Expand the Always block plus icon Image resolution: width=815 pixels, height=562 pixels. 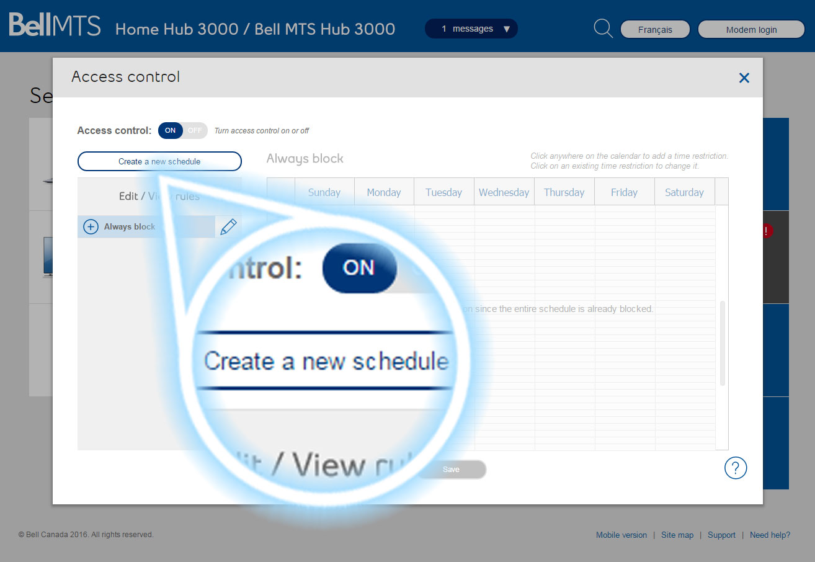tap(91, 227)
